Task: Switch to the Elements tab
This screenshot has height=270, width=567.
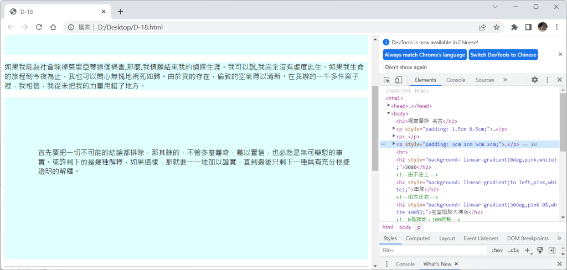Action: tap(425, 80)
